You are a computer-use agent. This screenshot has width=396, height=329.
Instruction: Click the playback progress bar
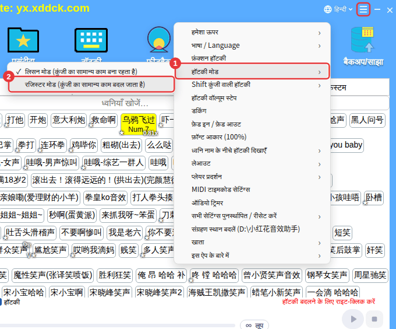click(118, 325)
